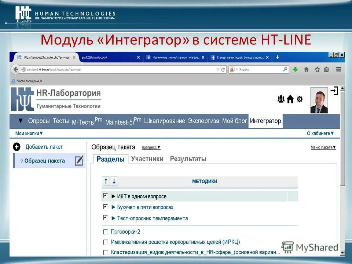
Task: Open downloads via green arrow icon
Action: coord(296,69)
